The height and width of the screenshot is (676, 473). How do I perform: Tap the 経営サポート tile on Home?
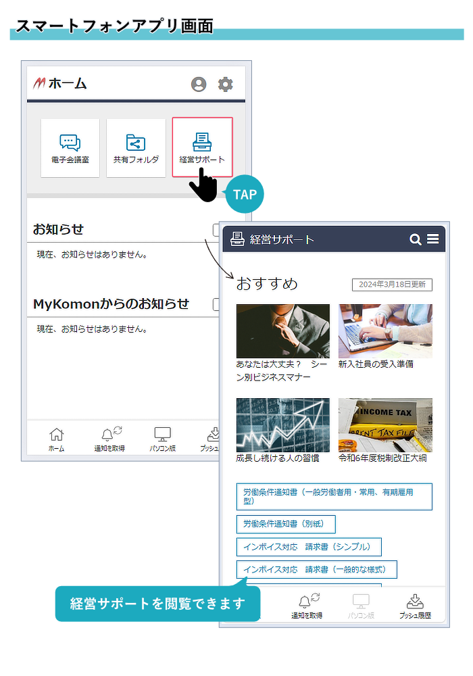coord(202,147)
